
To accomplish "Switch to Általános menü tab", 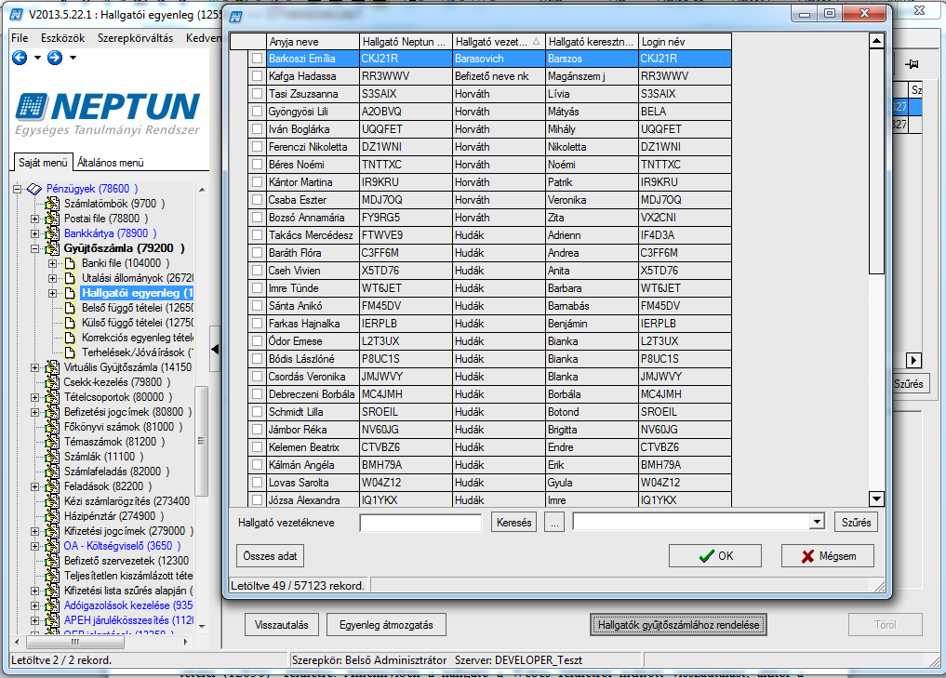I will tap(111, 162).
